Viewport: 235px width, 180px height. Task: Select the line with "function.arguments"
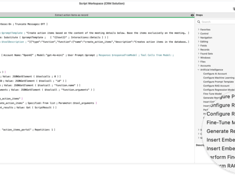pos(47,90)
